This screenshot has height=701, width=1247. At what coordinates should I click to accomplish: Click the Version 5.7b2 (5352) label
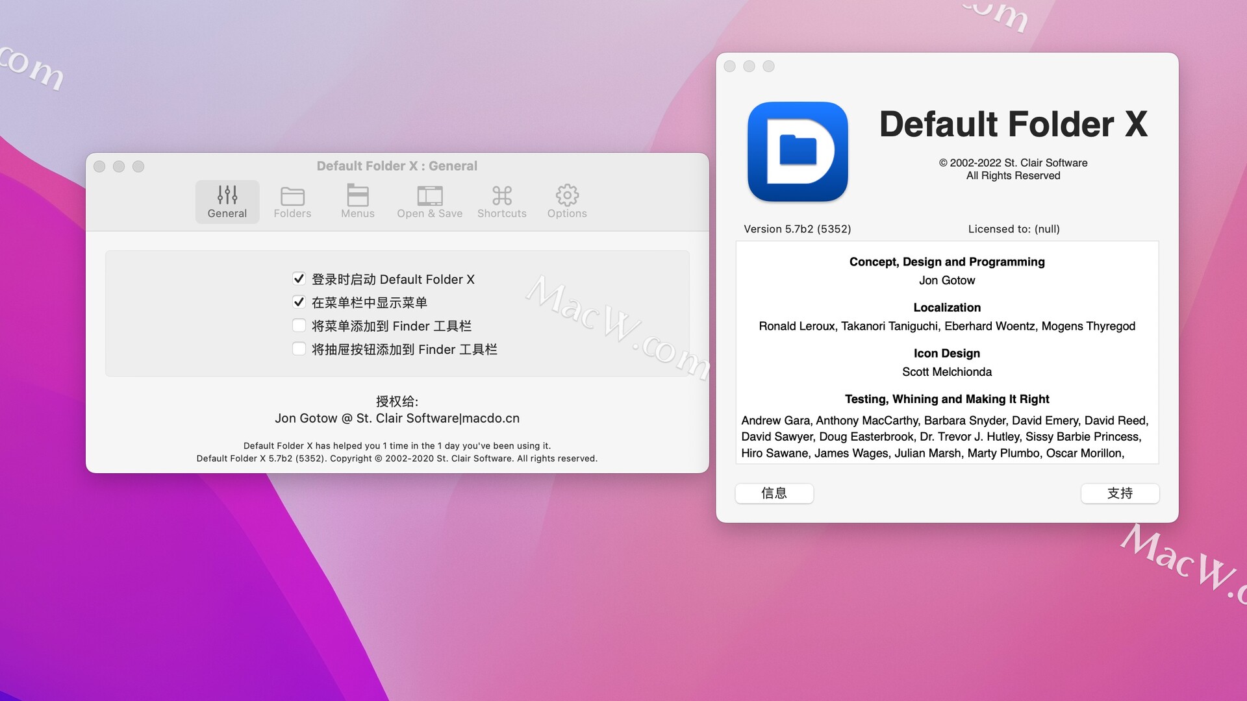point(797,229)
